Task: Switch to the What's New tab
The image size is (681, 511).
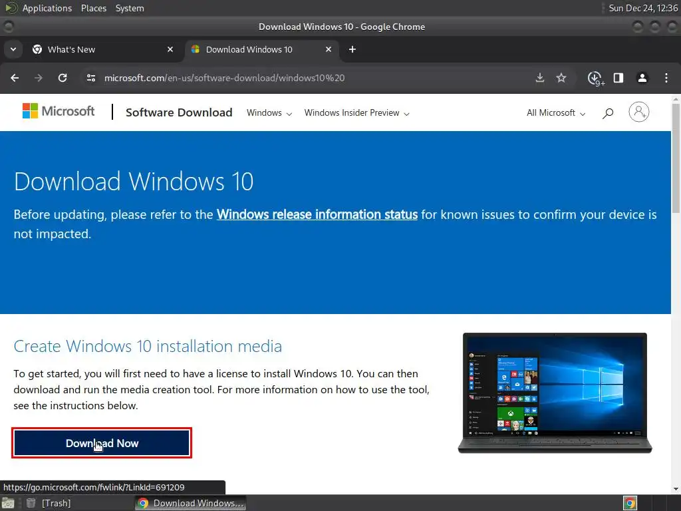Action: click(x=103, y=49)
